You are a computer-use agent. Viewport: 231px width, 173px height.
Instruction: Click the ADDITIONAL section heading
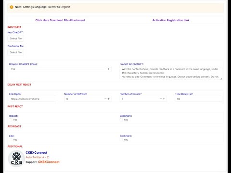tap(15, 147)
